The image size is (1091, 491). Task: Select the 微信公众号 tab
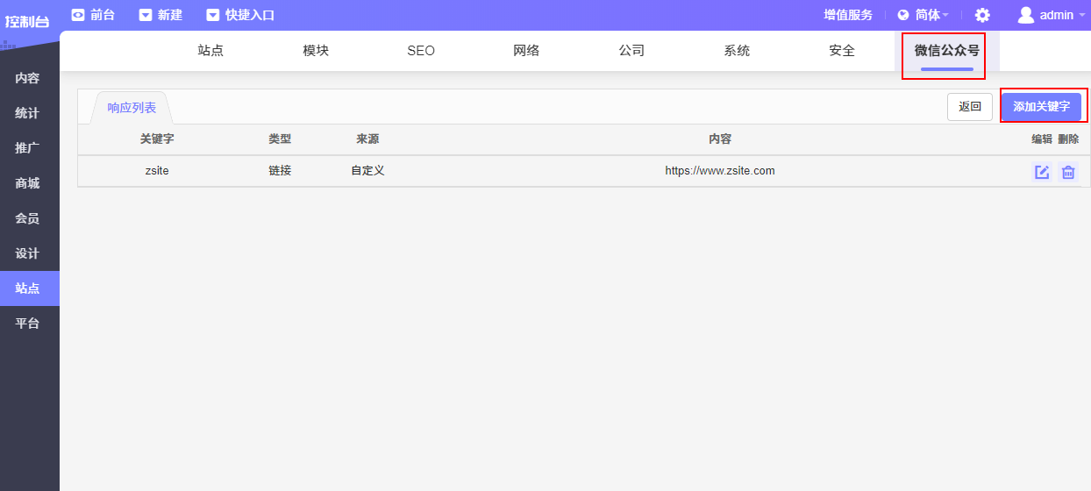(947, 51)
